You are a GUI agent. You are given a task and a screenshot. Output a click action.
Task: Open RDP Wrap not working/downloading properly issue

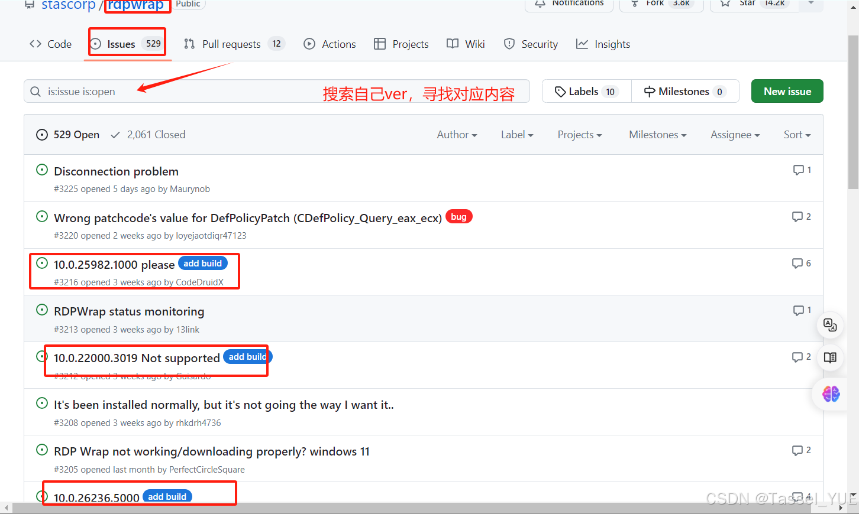point(212,451)
